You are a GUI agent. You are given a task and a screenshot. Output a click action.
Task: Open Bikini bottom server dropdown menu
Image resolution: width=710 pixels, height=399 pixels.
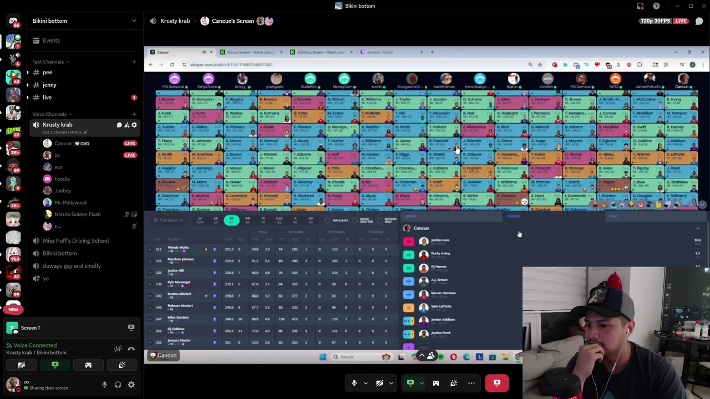coord(134,21)
